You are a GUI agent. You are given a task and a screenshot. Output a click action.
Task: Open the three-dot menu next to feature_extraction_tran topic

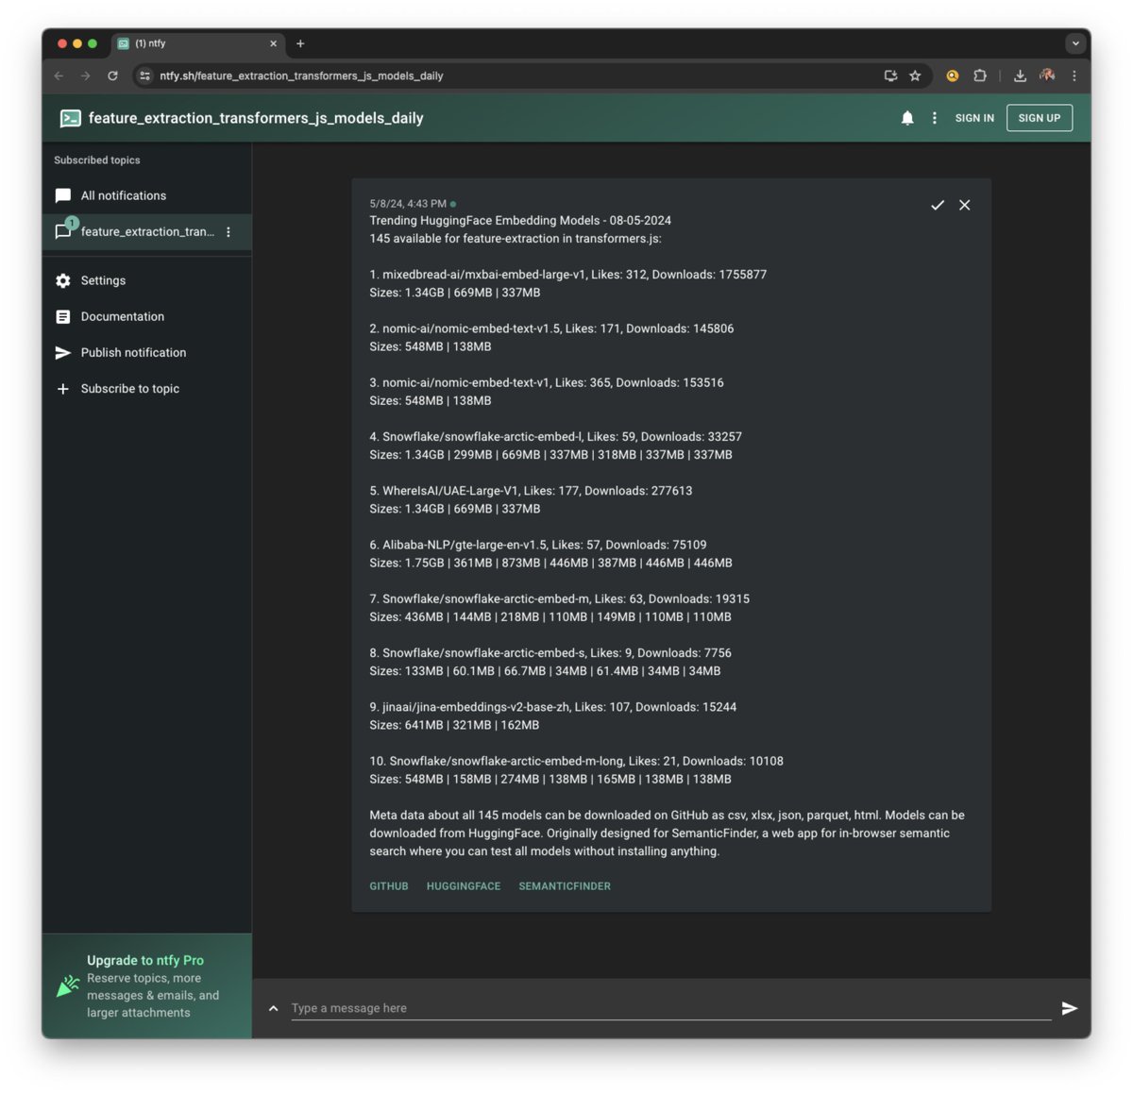tap(228, 231)
